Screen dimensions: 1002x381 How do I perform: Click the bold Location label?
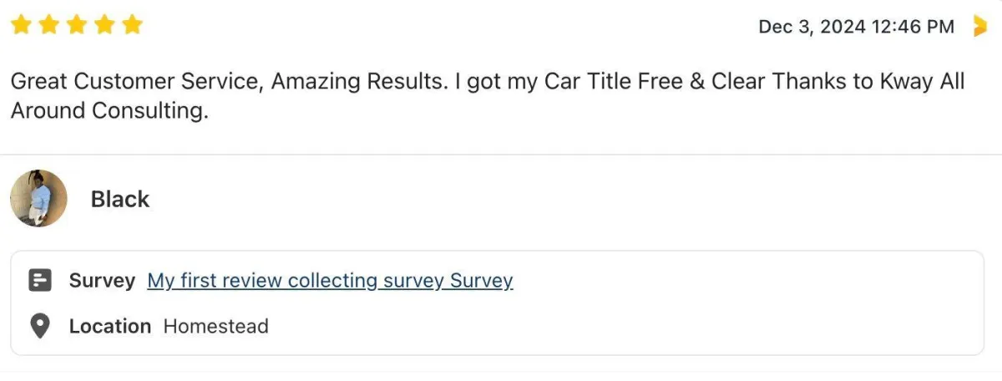[x=110, y=326]
